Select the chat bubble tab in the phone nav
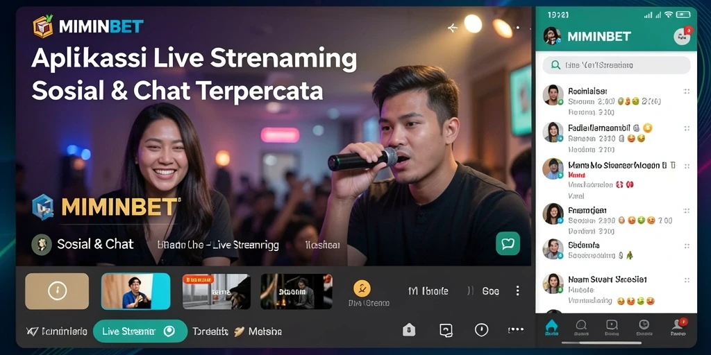 (x=581, y=327)
